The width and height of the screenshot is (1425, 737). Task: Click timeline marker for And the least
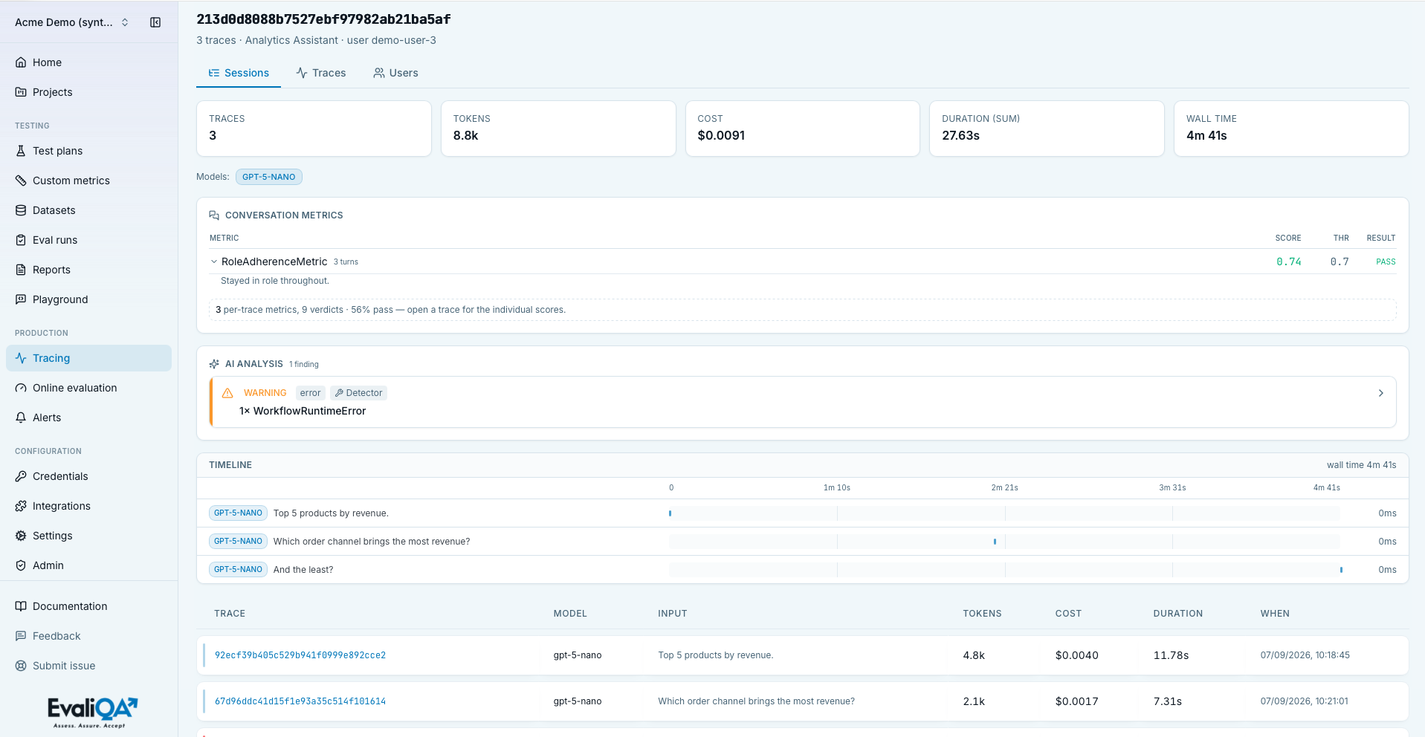coord(1341,570)
